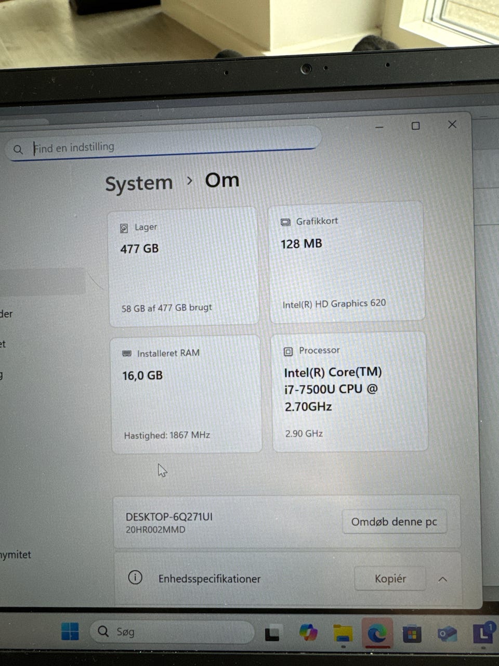
Task: Open Task View on the taskbar
Action: point(272,634)
